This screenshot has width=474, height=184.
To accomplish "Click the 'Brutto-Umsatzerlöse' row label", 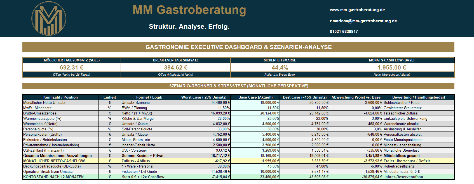I will pos(60,113).
